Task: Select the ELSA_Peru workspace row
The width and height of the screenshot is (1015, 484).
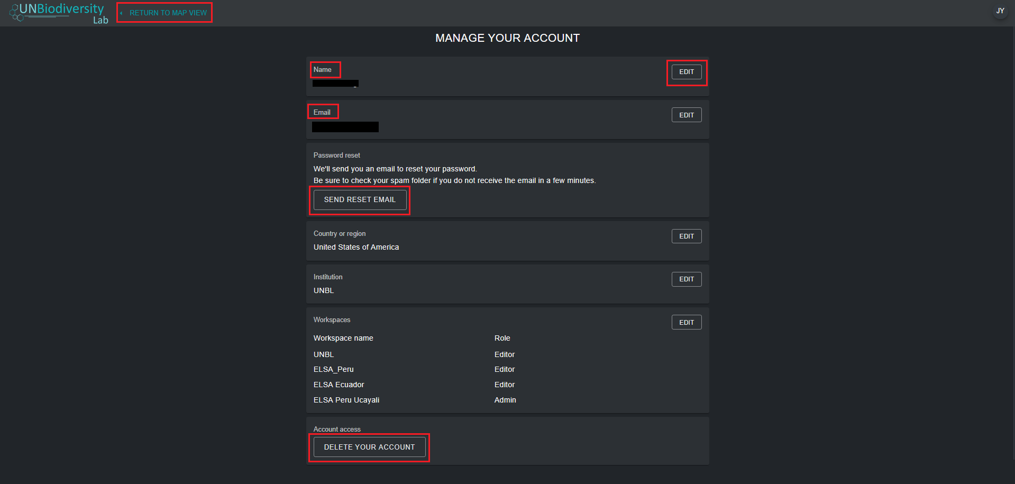Action: (x=333, y=369)
